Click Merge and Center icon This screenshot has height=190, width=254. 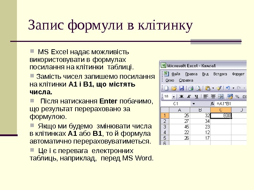pyautogui.click(x=220, y=96)
